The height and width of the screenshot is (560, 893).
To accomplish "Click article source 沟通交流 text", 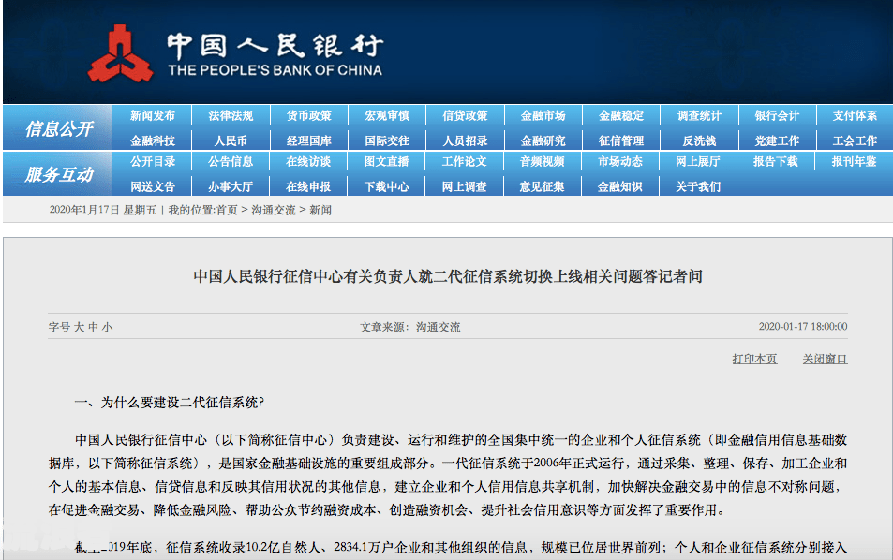I will 438,327.
